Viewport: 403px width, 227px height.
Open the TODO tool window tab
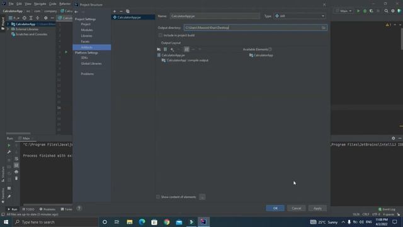pos(28,209)
